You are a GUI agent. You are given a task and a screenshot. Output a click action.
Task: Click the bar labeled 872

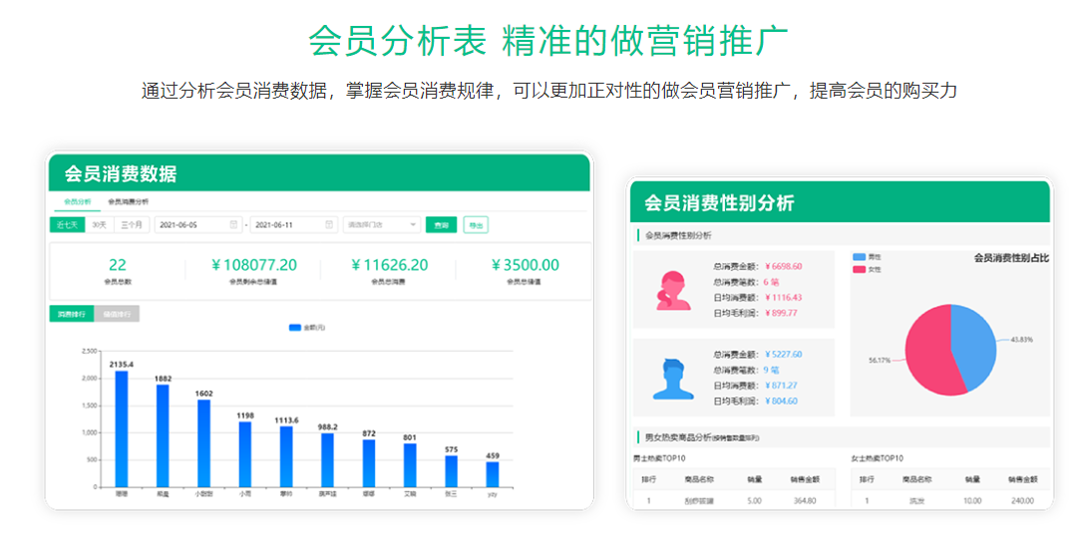click(x=369, y=463)
